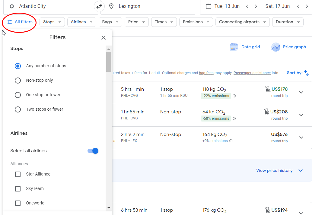Screen dimensions: 322x215
Task: Open the Connecting airports dropdown
Action: click(x=242, y=22)
